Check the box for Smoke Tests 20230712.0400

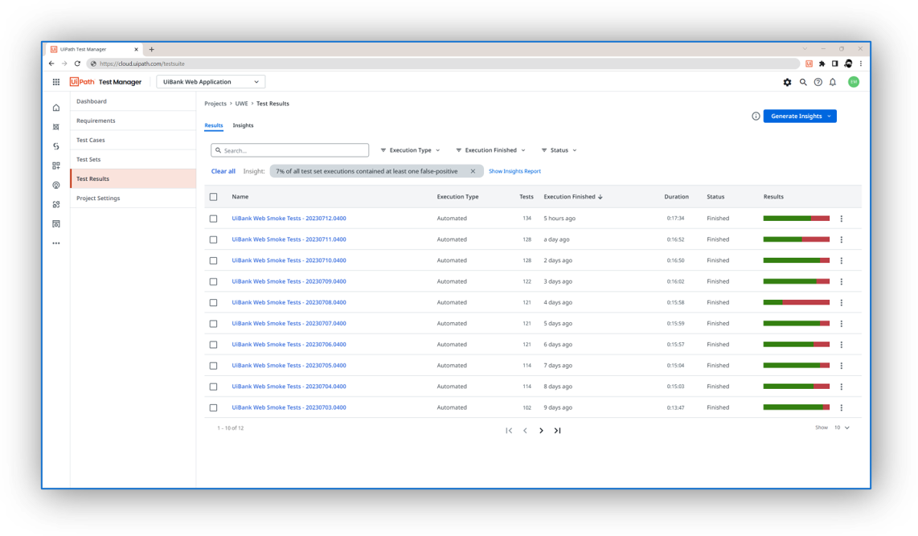coord(214,219)
